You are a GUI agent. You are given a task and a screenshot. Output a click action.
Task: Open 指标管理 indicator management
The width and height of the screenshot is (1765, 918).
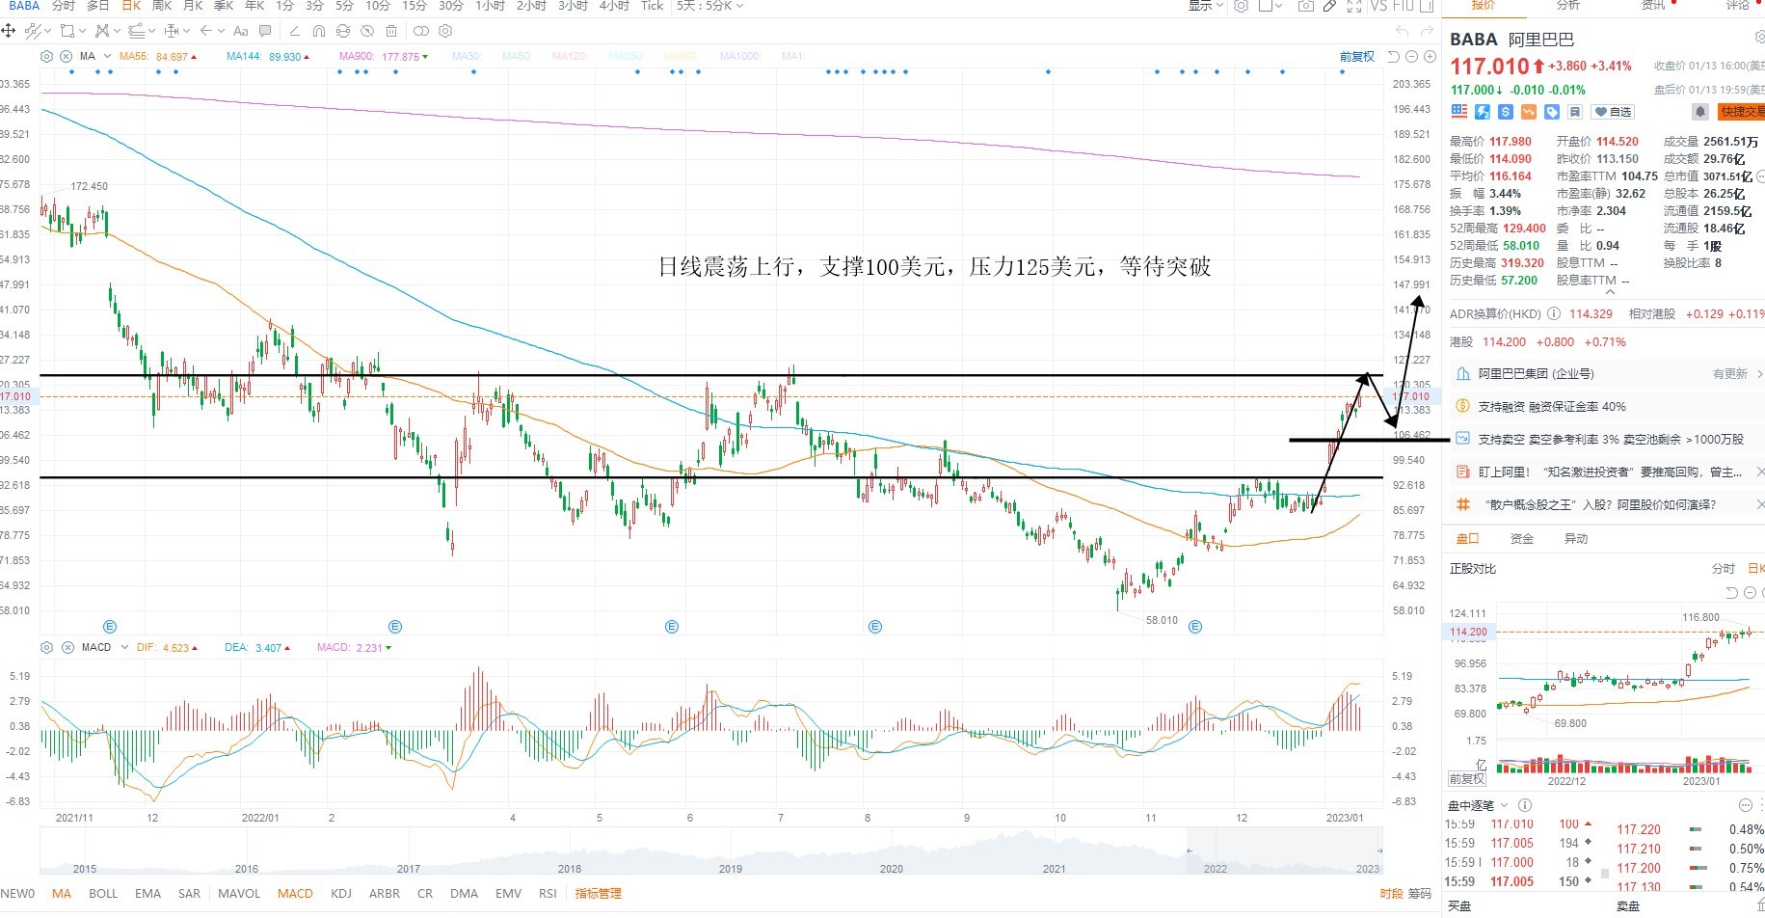tap(599, 894)
